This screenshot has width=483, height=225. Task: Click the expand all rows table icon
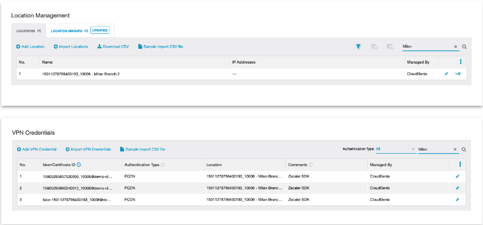click(x=374, y=47)
